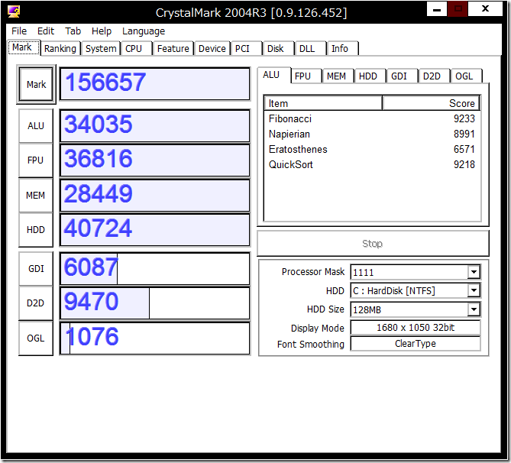This screenshot has height=463, width=511.
Task: Expand the Processor Mask dropdown
Action: tap(474, 272)
